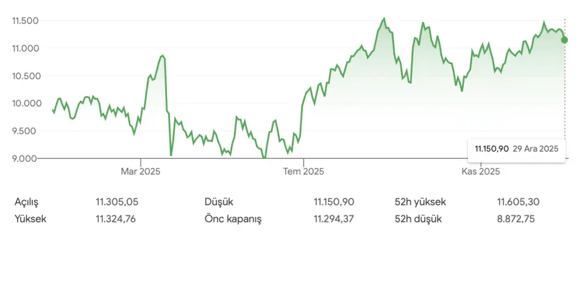Image resolution: width=585 pixels, height=281 pixels.
Task: Select the Mar 2025 axis label
Action: pyautogui.click(x=140, y=172)
